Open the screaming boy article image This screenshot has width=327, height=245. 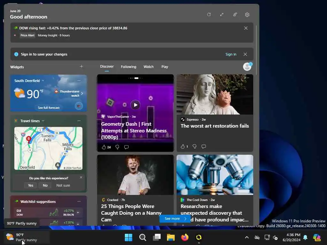[135, 175]
